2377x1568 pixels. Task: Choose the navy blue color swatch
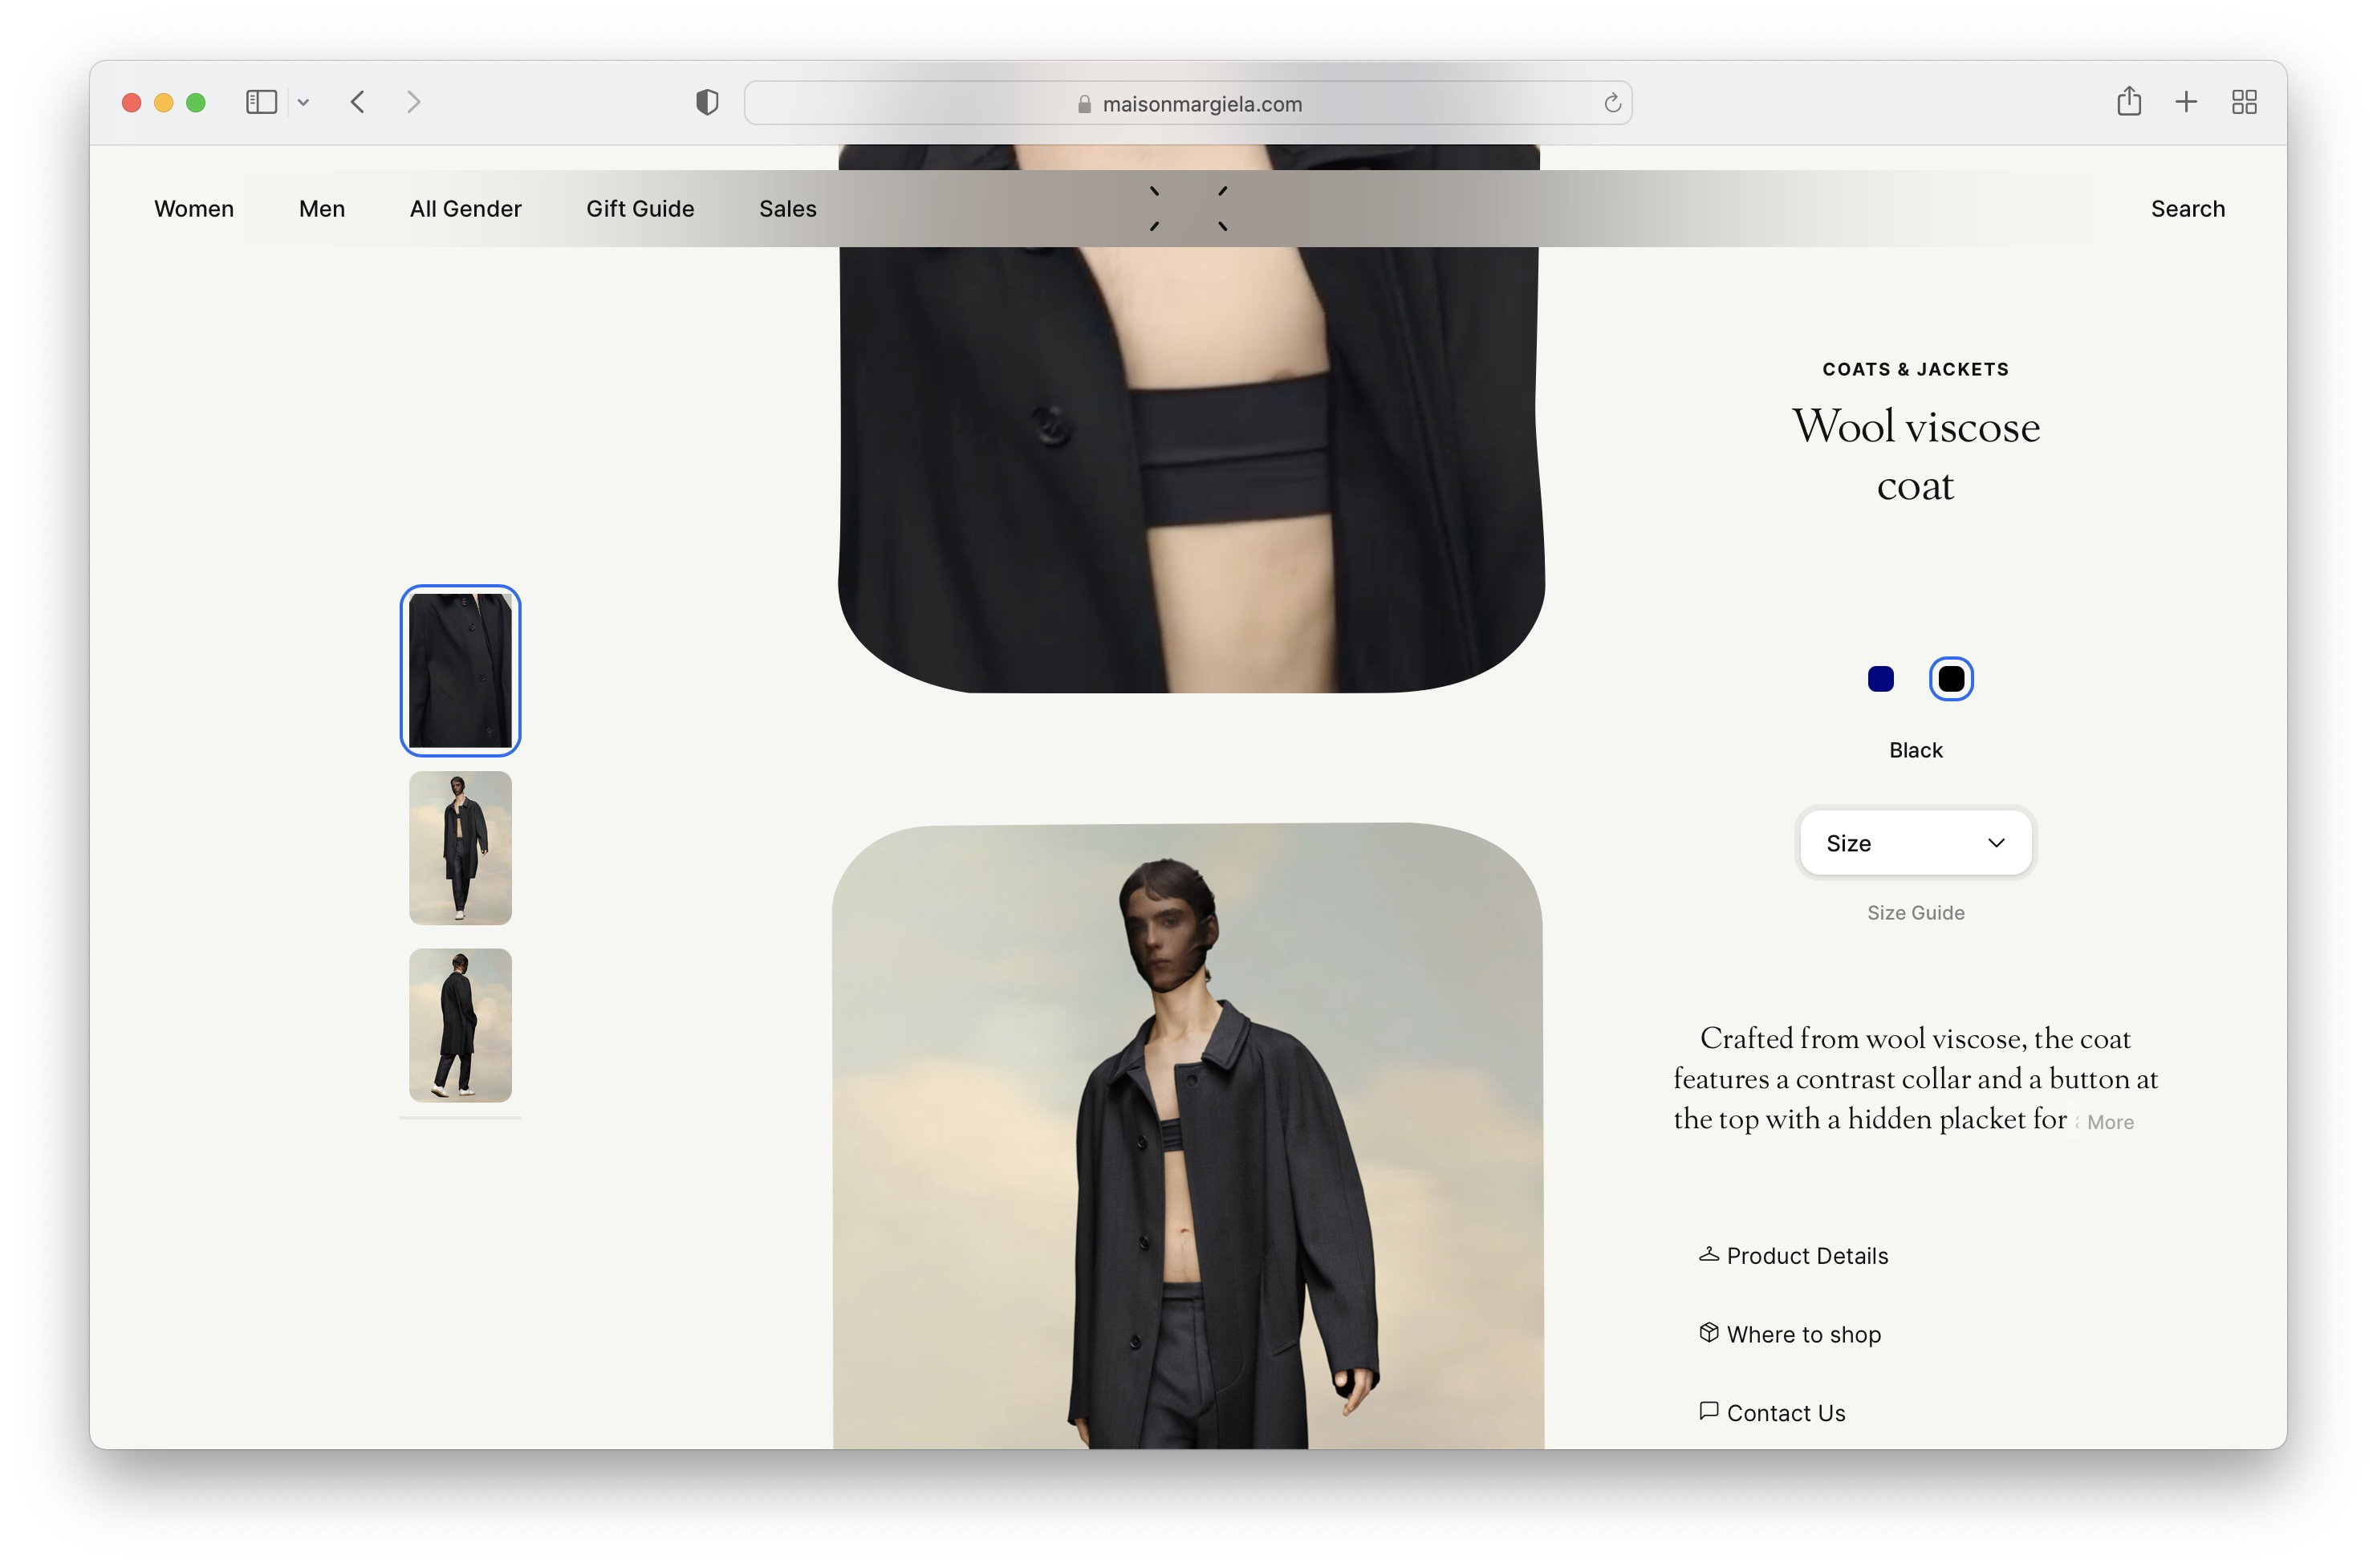click(x=1881, y=679)
